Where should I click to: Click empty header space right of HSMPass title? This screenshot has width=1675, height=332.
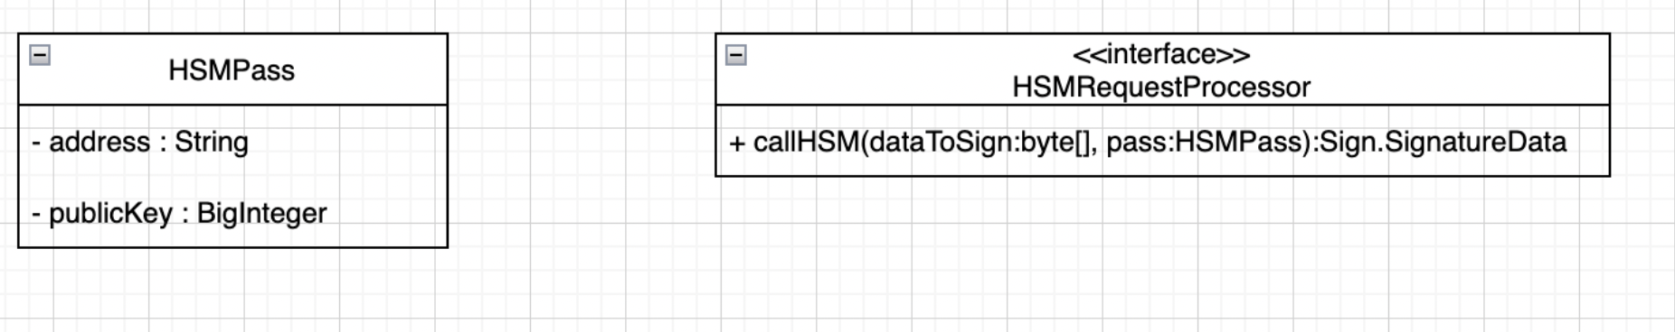[x=371, y=70]
